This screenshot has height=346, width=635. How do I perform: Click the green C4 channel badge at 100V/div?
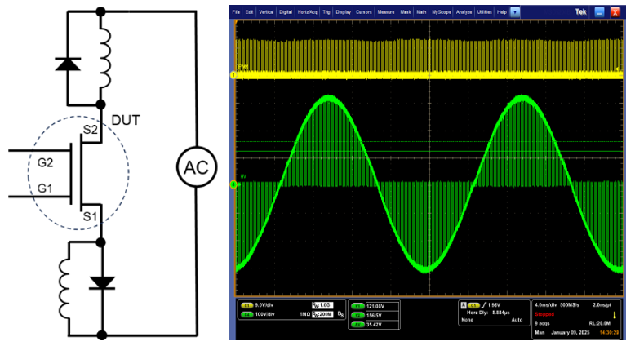click(246, 314)
